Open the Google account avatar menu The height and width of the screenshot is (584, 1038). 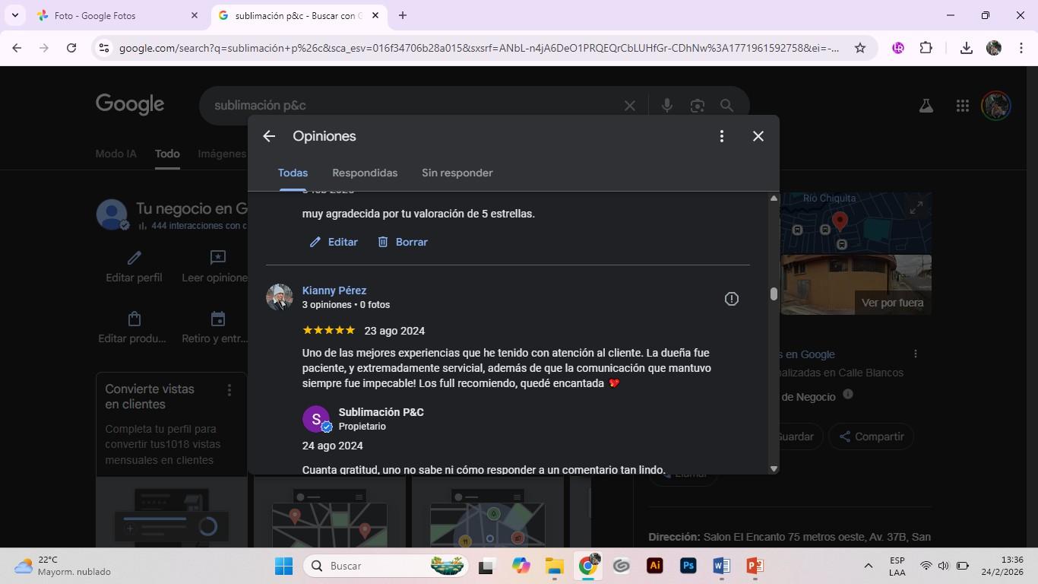click(995, 106)
